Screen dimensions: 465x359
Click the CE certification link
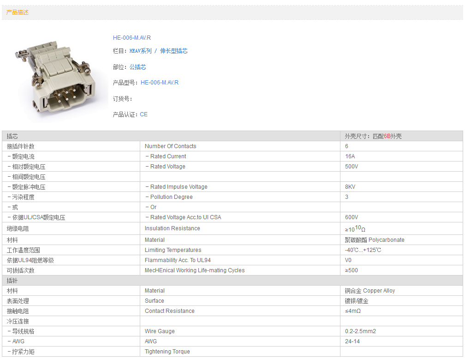(x=143, y=114)
